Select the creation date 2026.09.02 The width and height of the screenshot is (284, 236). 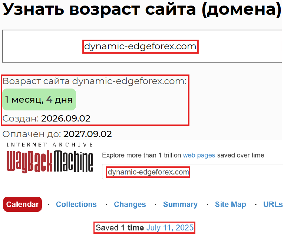coord(66,119)
